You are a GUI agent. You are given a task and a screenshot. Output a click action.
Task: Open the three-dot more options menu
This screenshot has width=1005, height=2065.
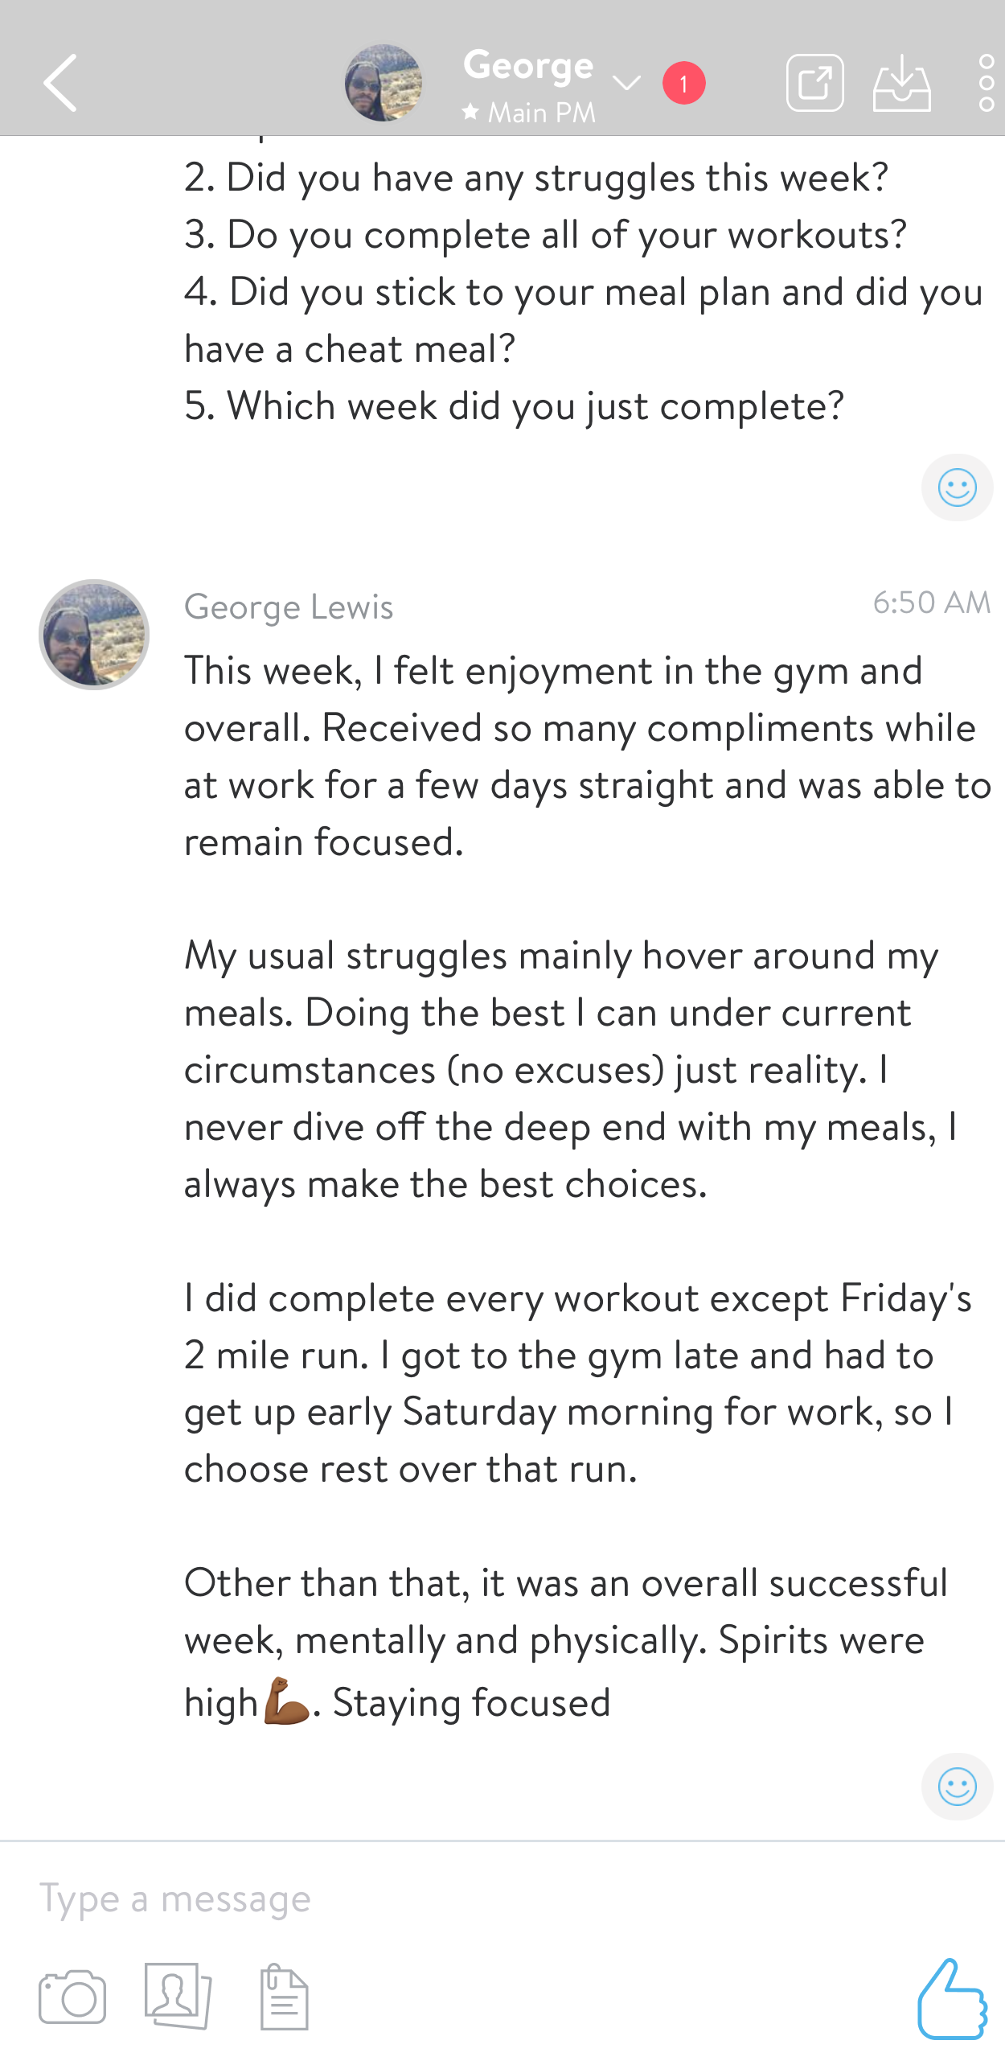986,83
